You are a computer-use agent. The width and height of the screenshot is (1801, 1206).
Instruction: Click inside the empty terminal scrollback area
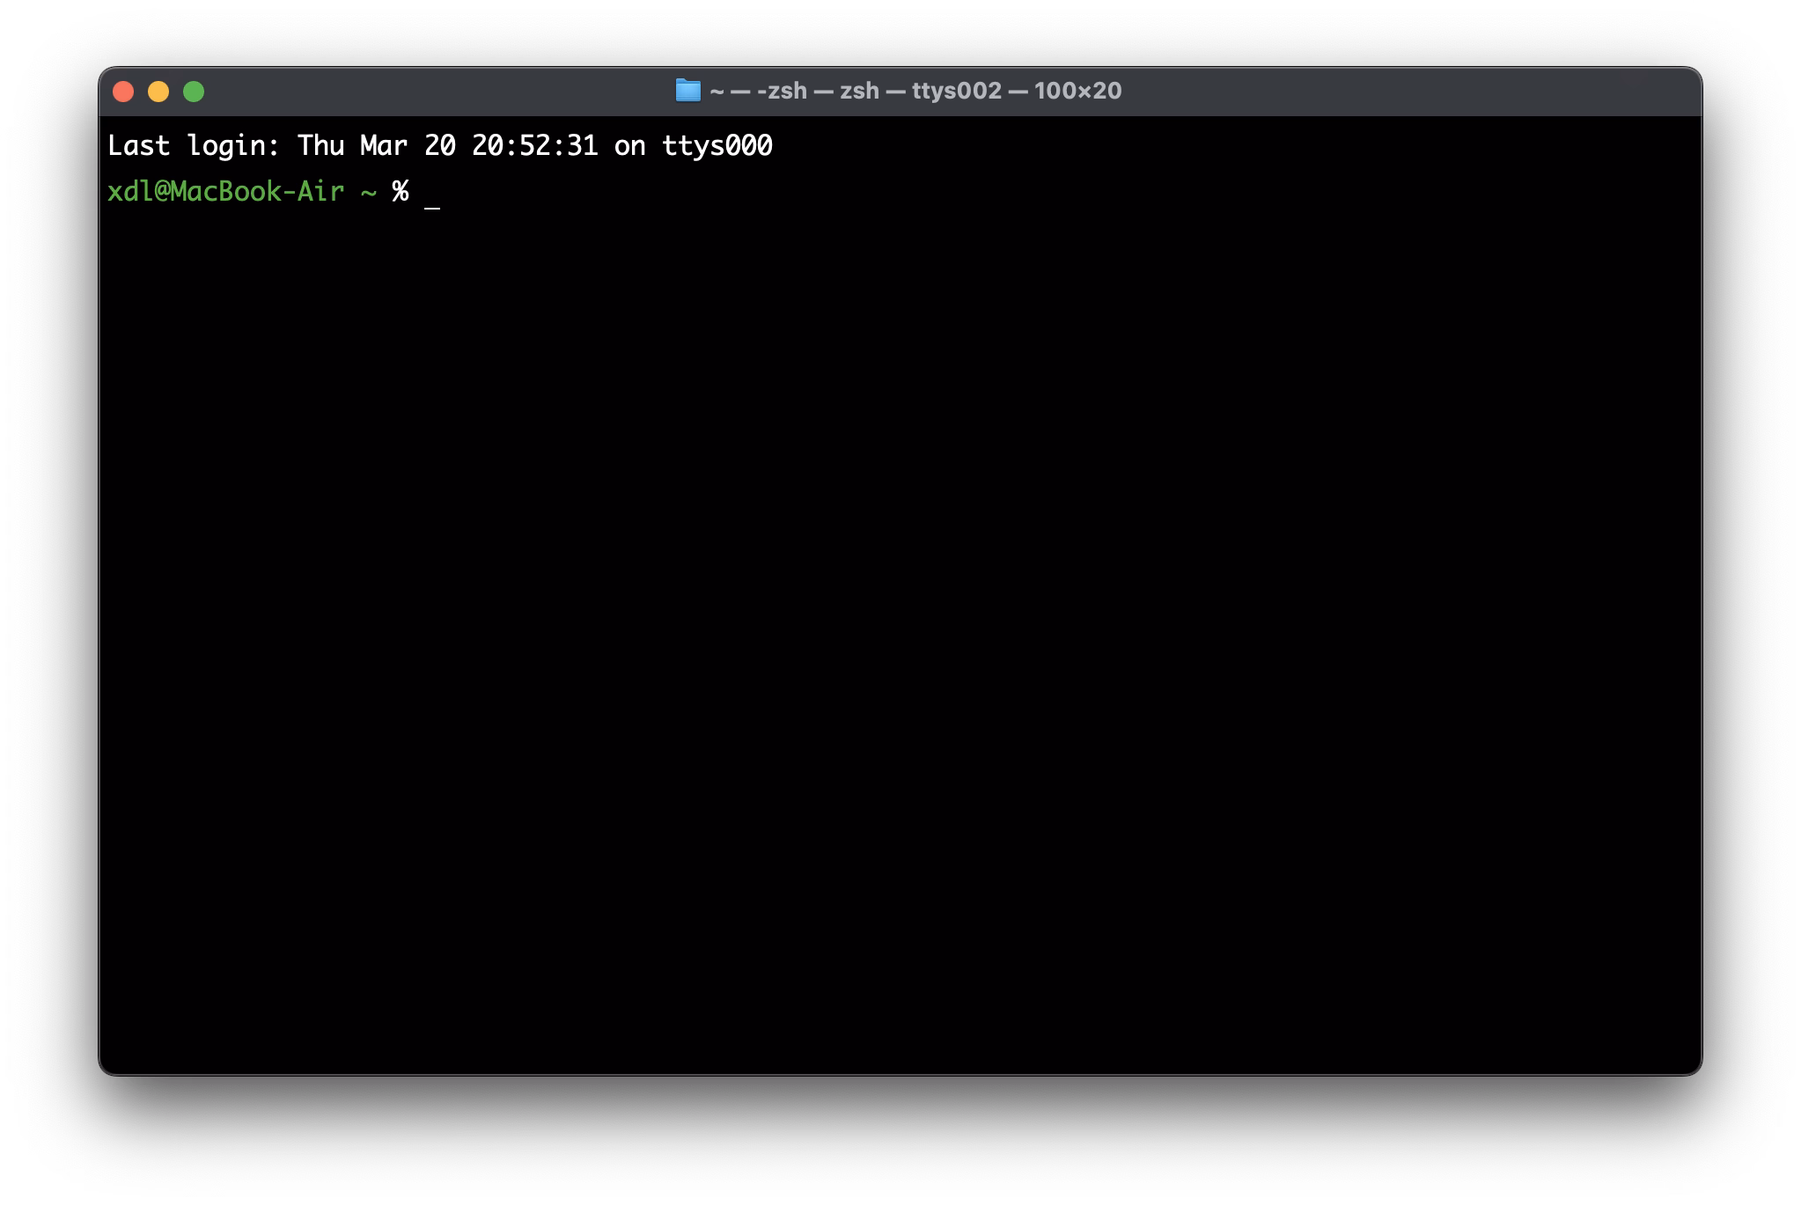coord(880,616)
